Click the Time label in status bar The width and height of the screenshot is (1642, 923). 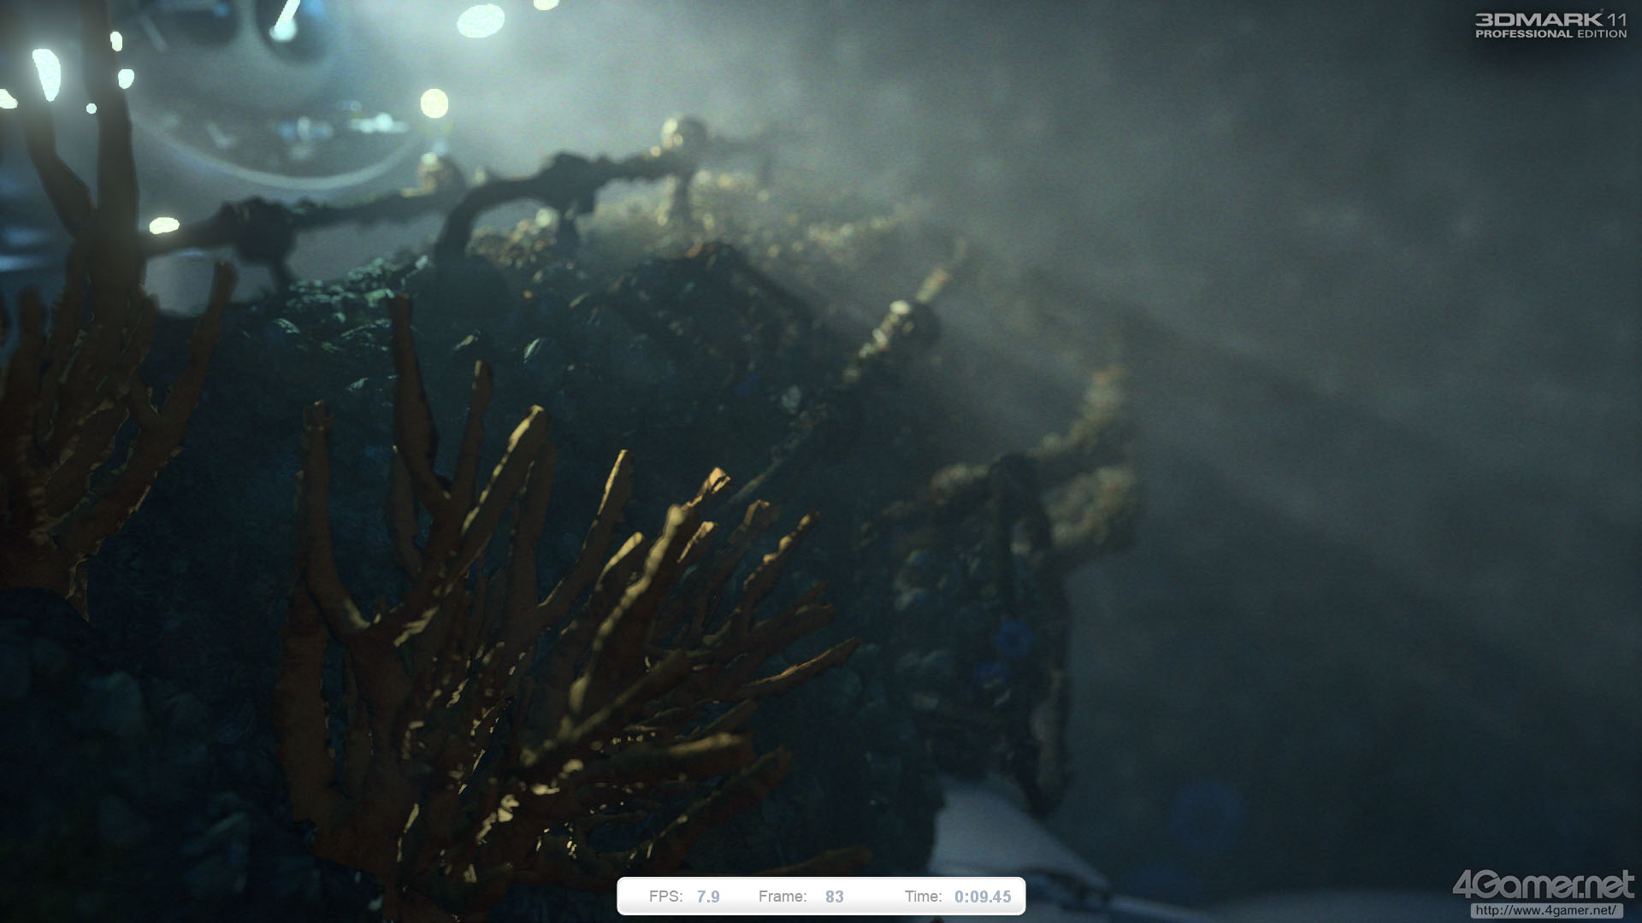click(923, 897)
